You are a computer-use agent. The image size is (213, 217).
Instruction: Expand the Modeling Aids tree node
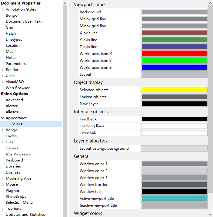pos(2,178)
